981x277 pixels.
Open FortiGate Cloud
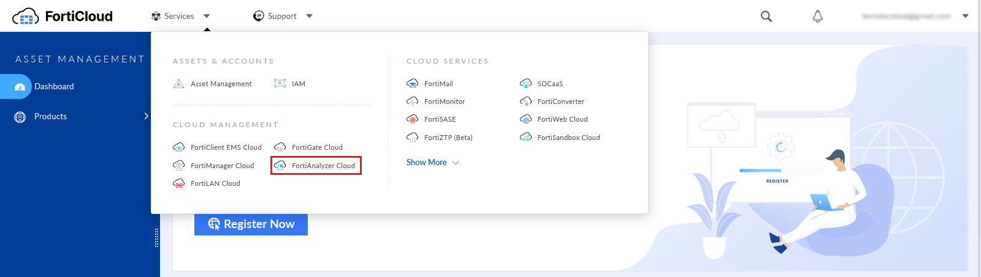(317, 147)
